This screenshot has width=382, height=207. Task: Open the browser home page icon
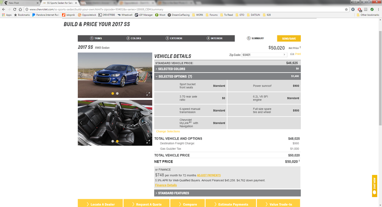pyautogui.click(x=20, y=10)
